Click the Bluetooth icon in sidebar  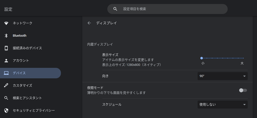point(6,35)
